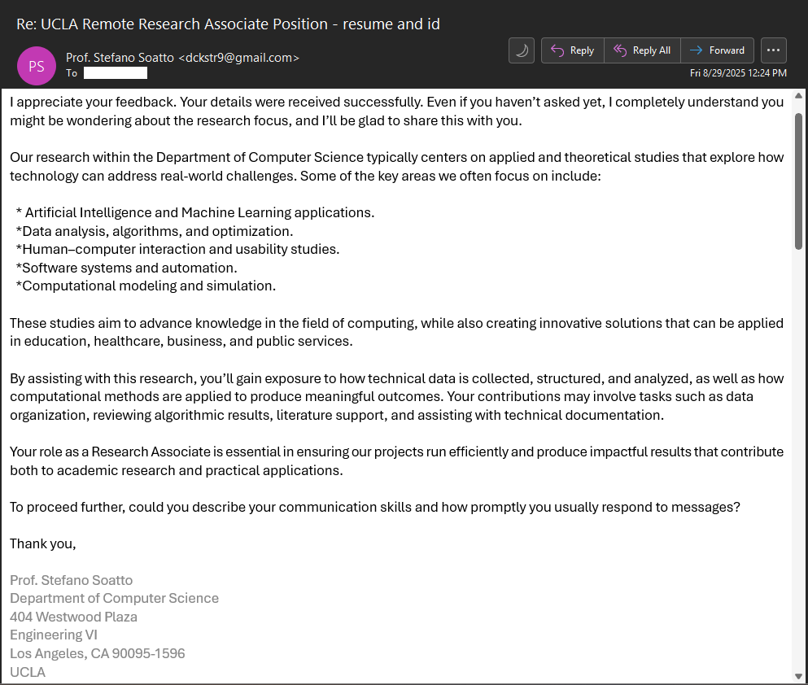Click the Artificial Intelligence and Machine Learning bullet
This screenshot has width=808, height=685.
pyautogui.click(x=195, y=212)
